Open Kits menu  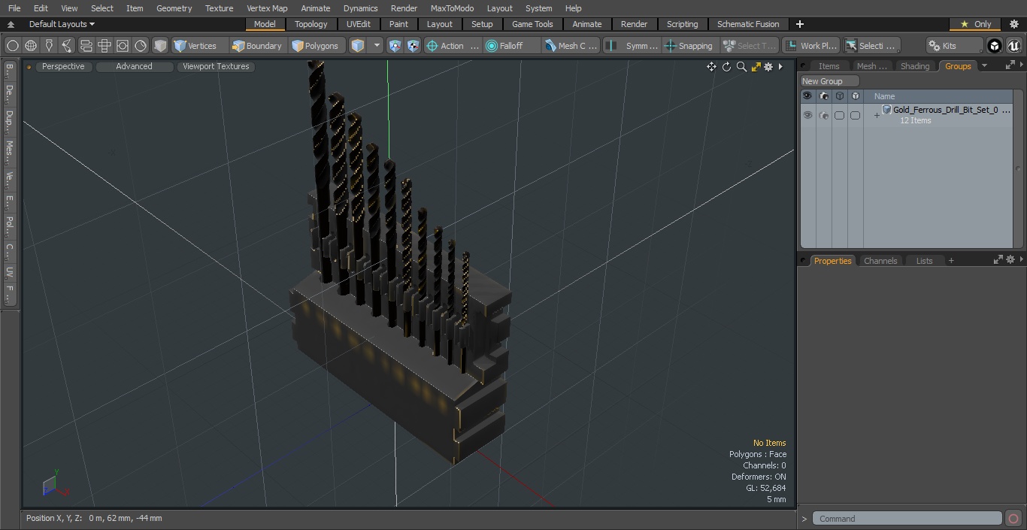pyautogui.click(x=954, y=46)
